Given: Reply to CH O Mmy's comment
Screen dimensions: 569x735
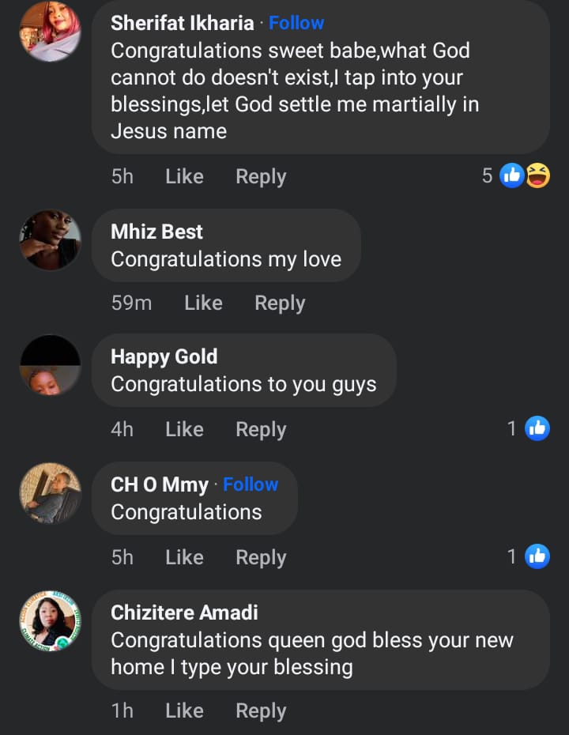Looking at the screenshot, I should pyautogui.click(x=261, y=557).
